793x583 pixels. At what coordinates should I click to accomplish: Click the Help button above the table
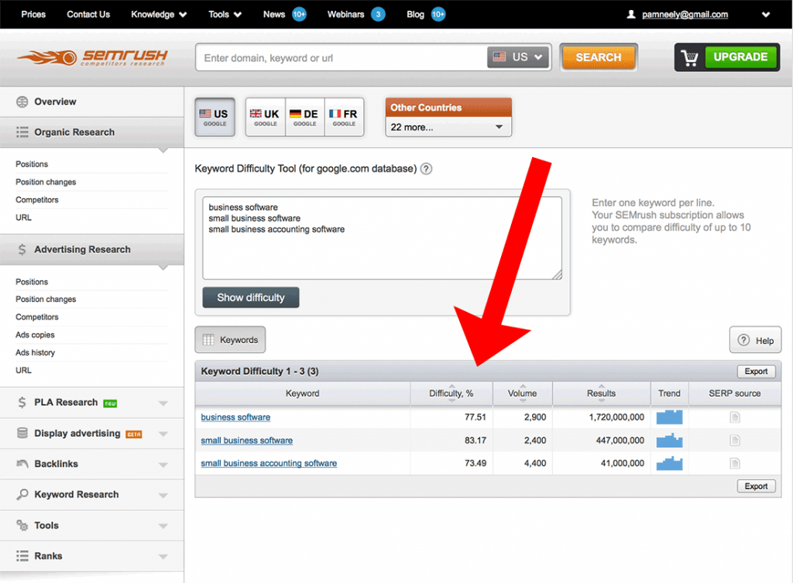coord(756,341)
